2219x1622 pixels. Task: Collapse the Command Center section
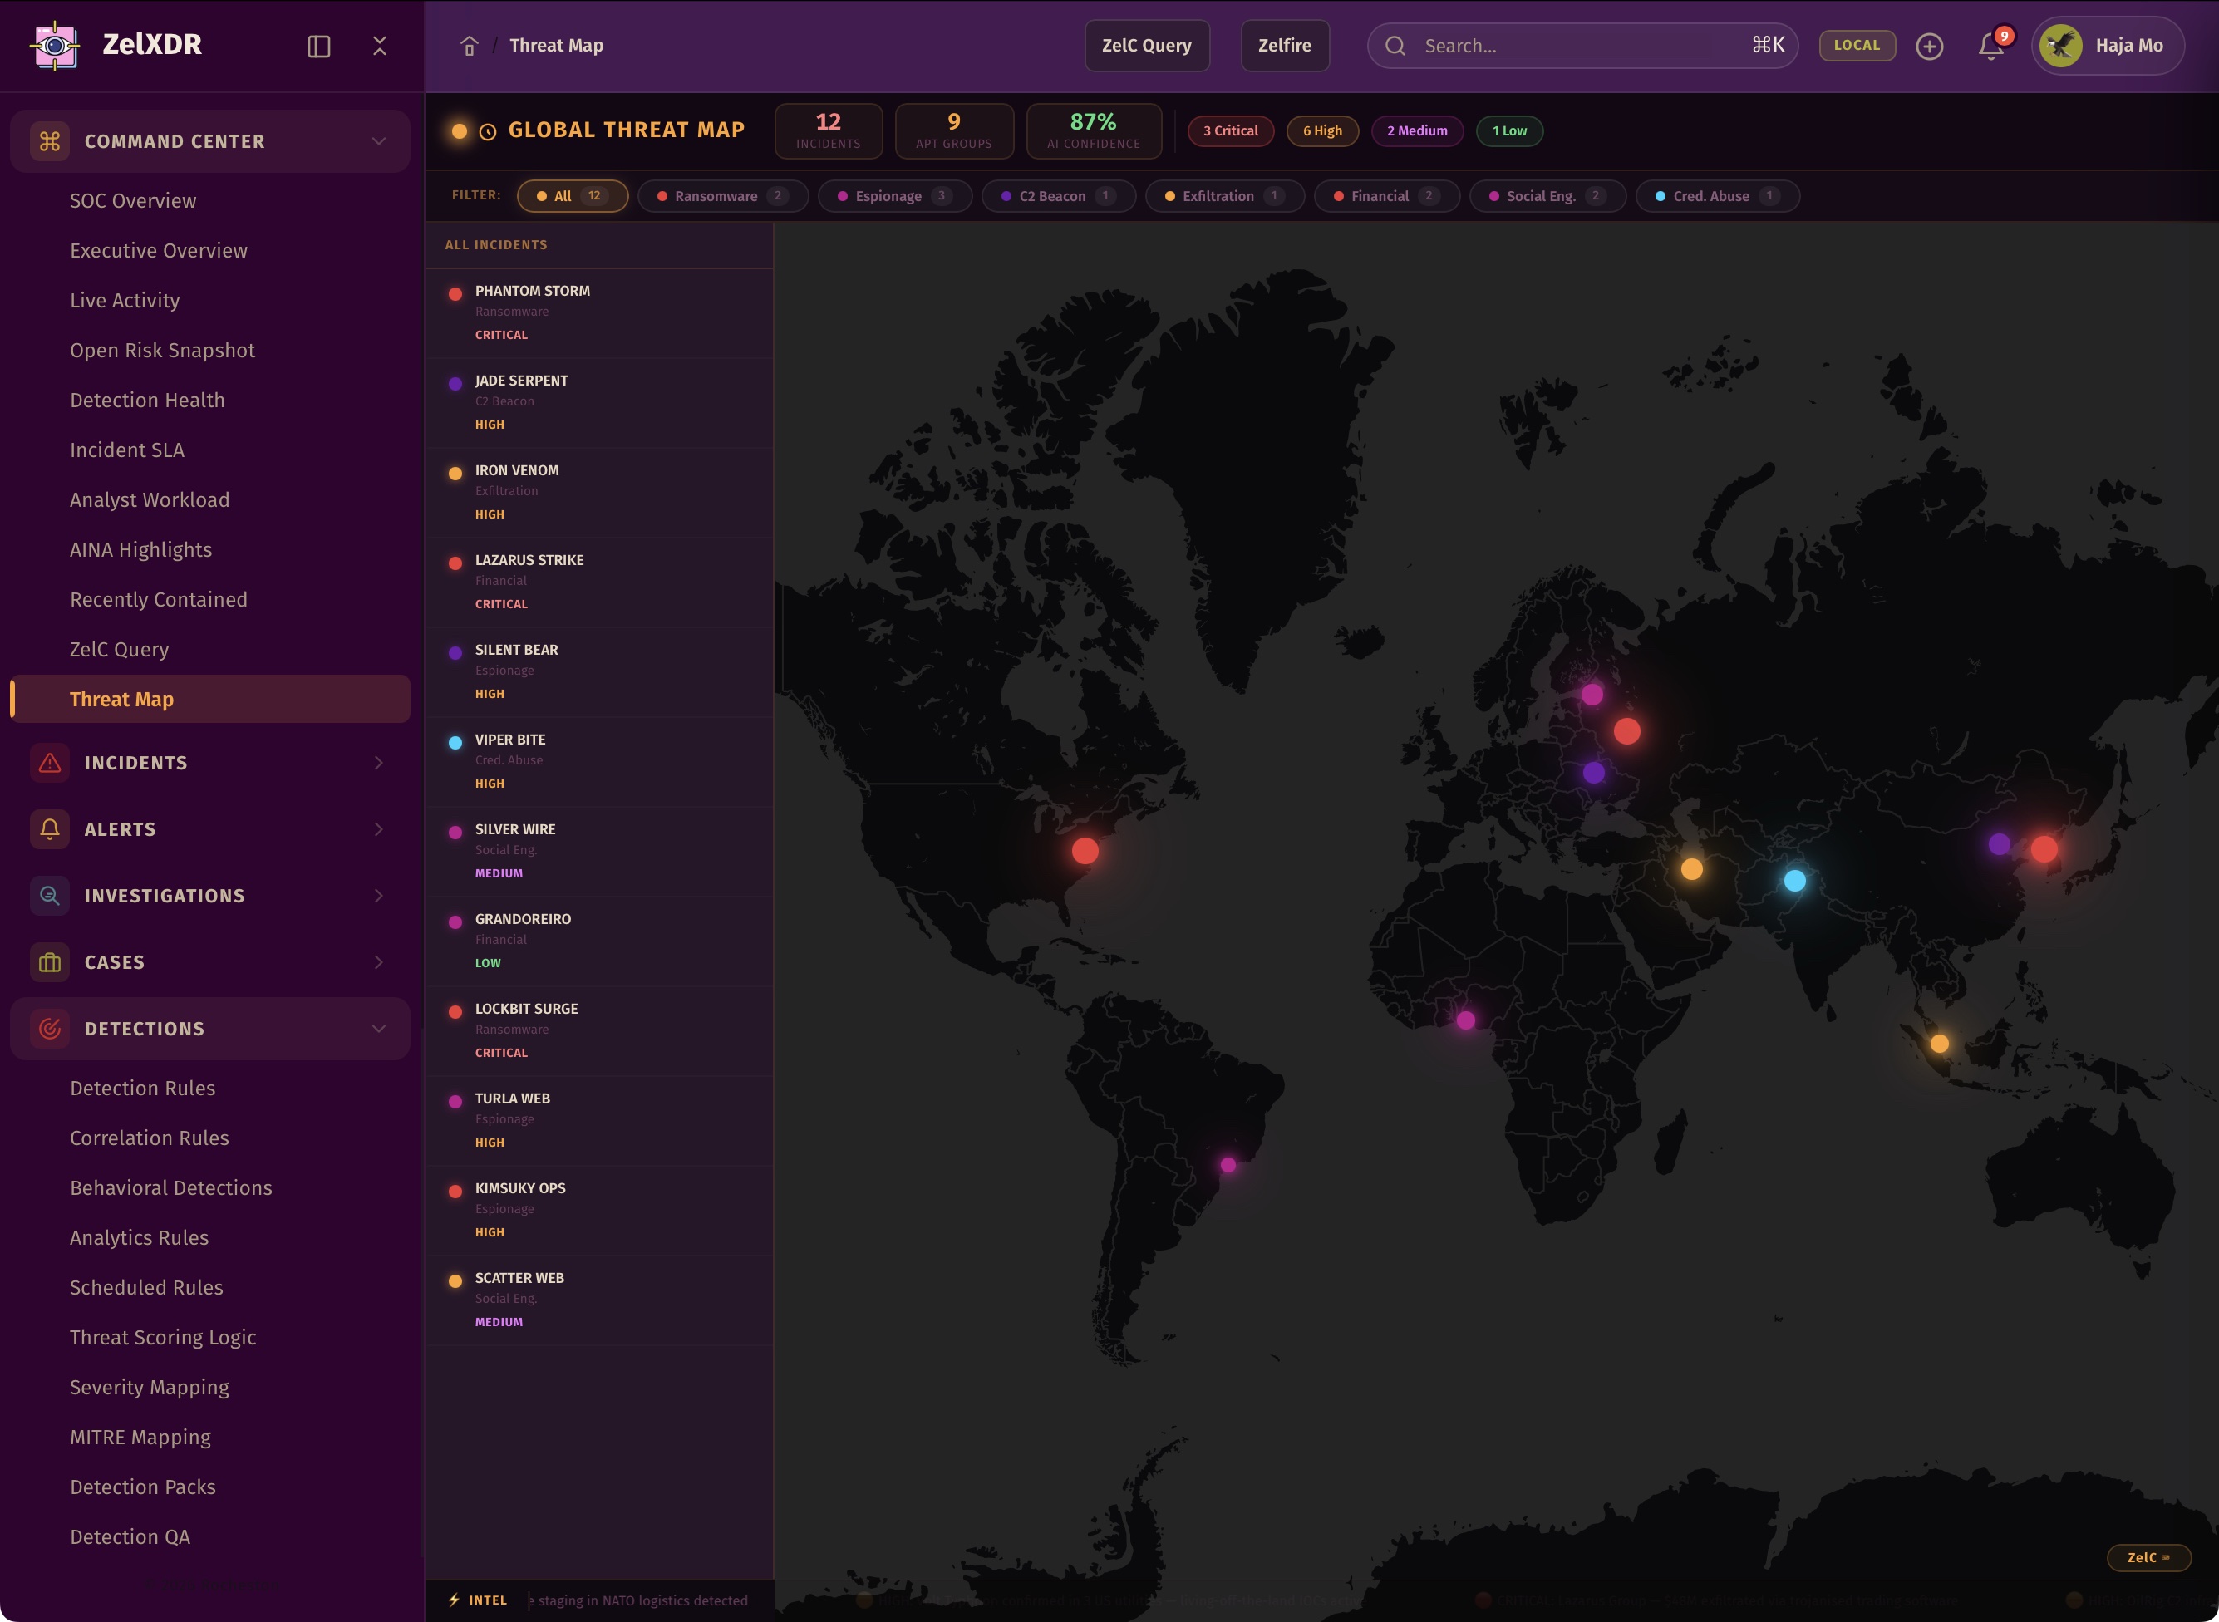point(378,141)
